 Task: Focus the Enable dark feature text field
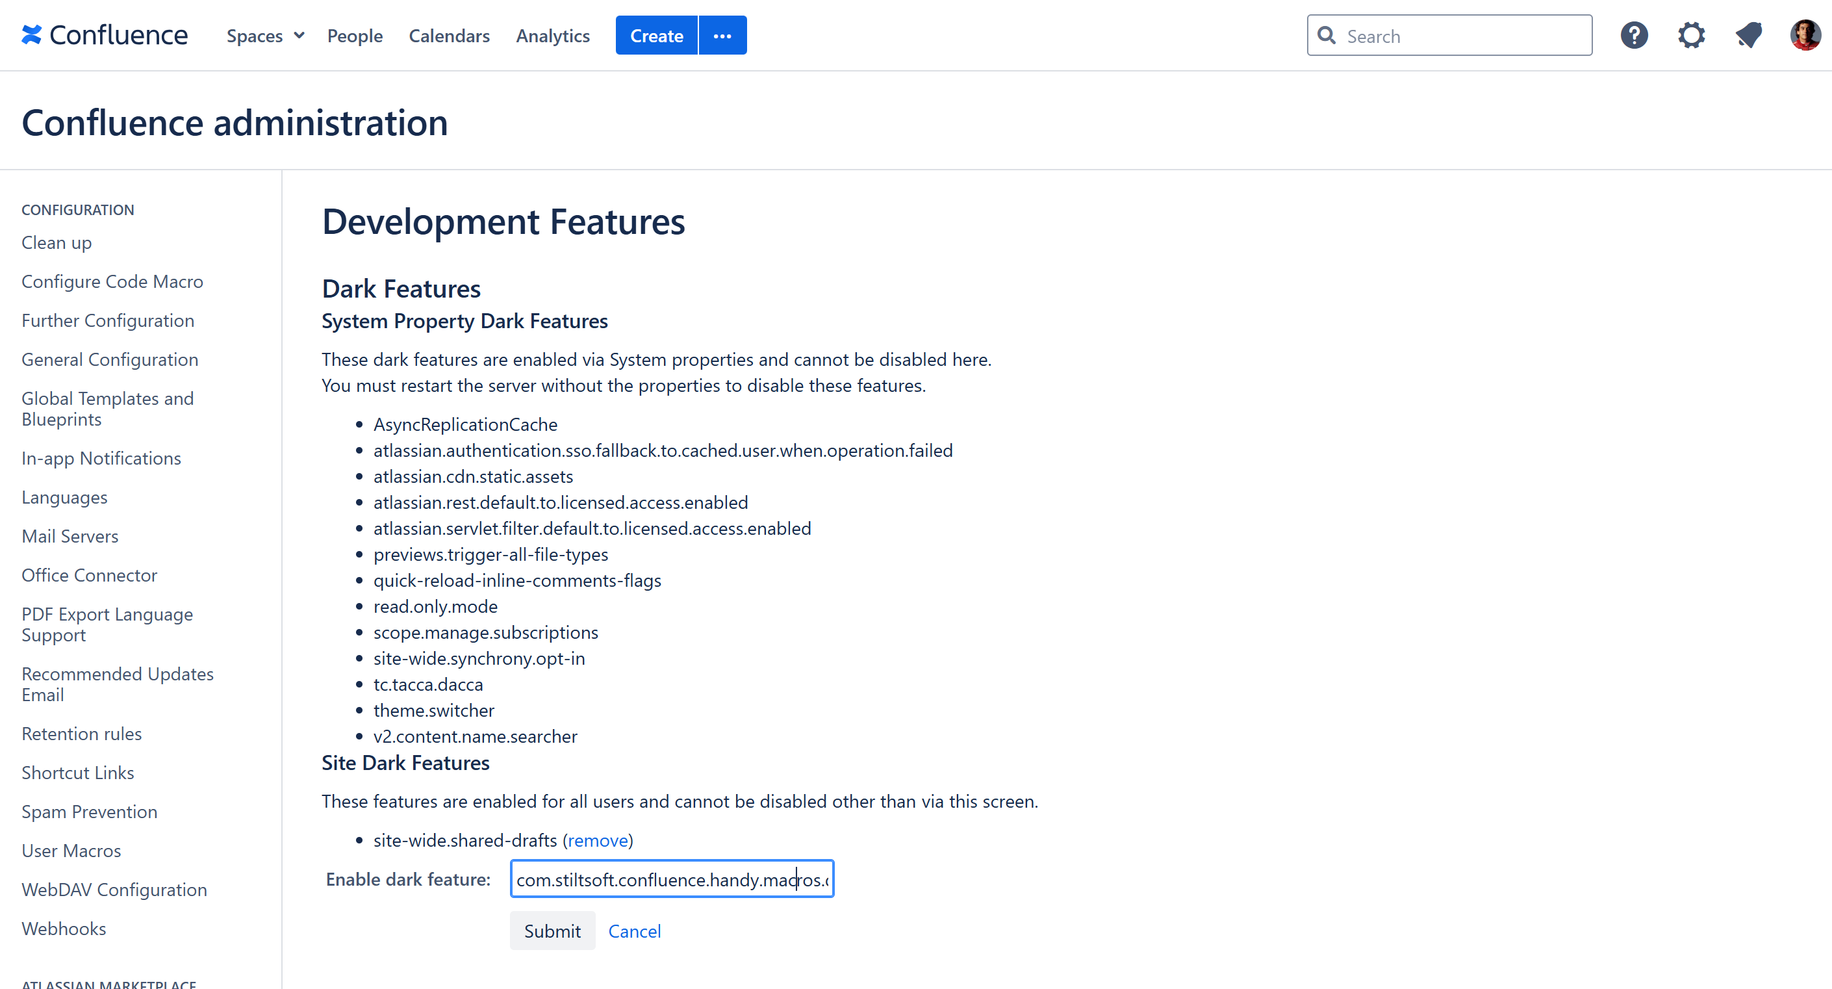tap(671, 879)
